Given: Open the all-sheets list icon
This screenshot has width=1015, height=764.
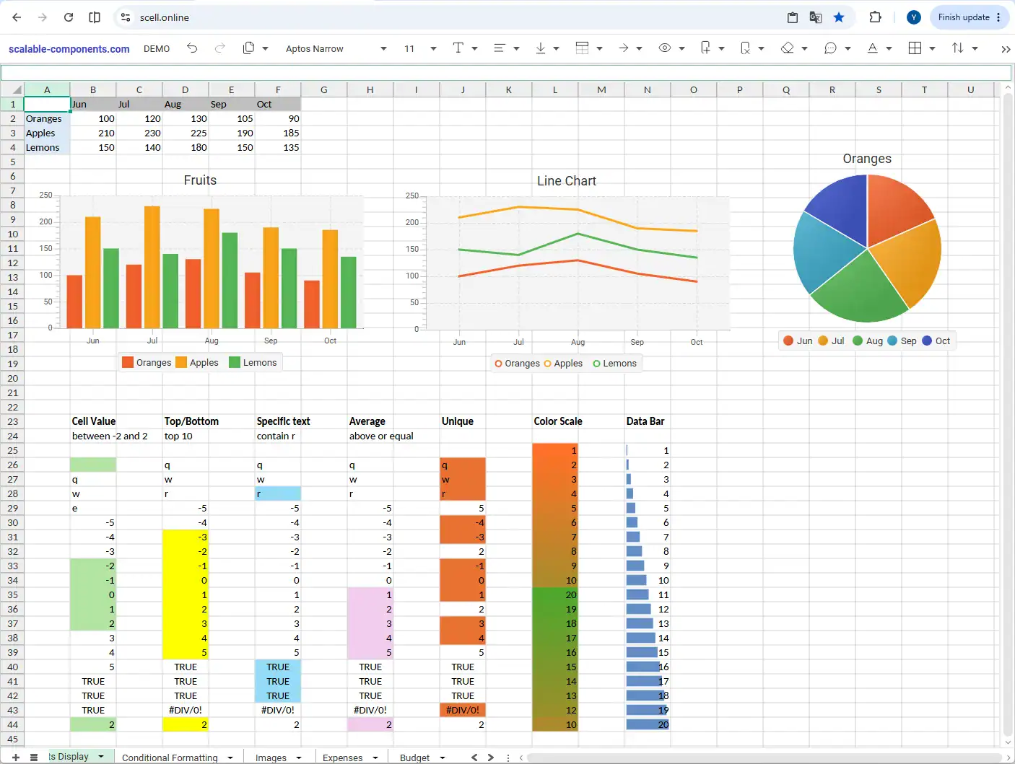Looking at the screenshot, I should [34, 758].
